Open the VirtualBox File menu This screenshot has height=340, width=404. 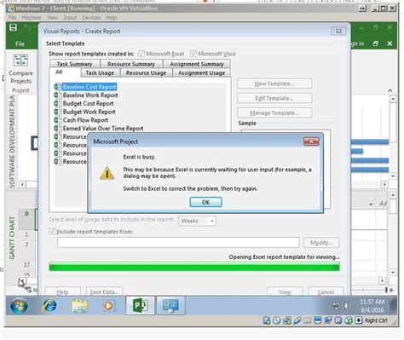[x=12, y=18]
